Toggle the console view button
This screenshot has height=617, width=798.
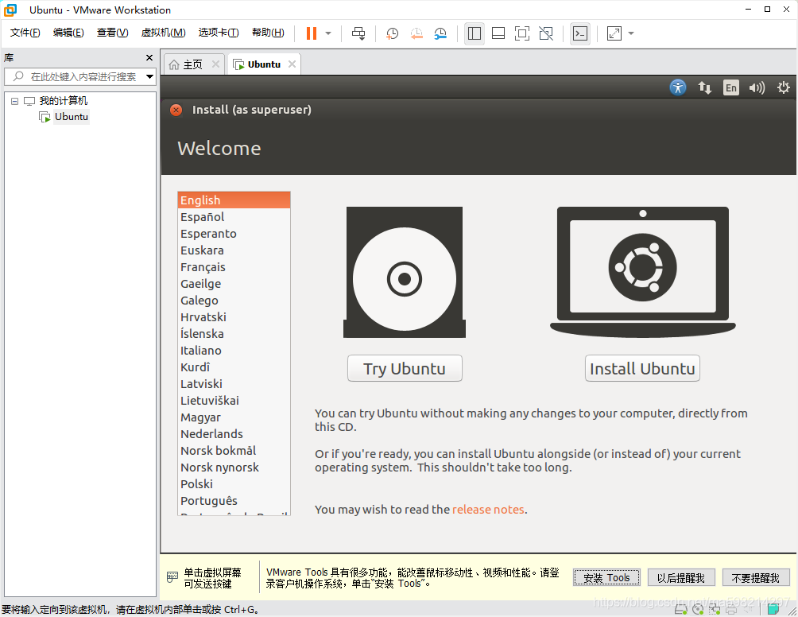click(580, 33)
